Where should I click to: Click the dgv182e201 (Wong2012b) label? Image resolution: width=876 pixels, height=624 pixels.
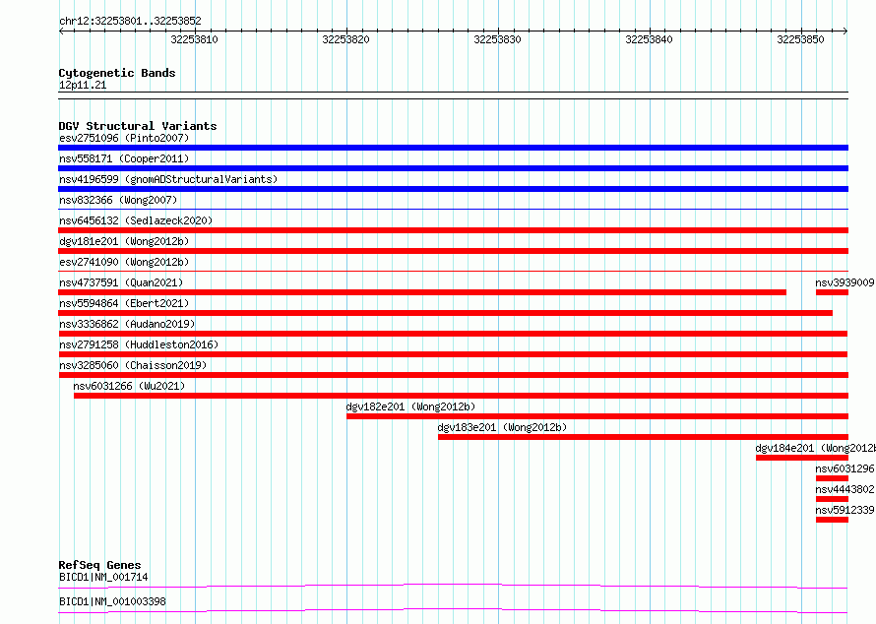pyautogui.click(x=410, y=406)
